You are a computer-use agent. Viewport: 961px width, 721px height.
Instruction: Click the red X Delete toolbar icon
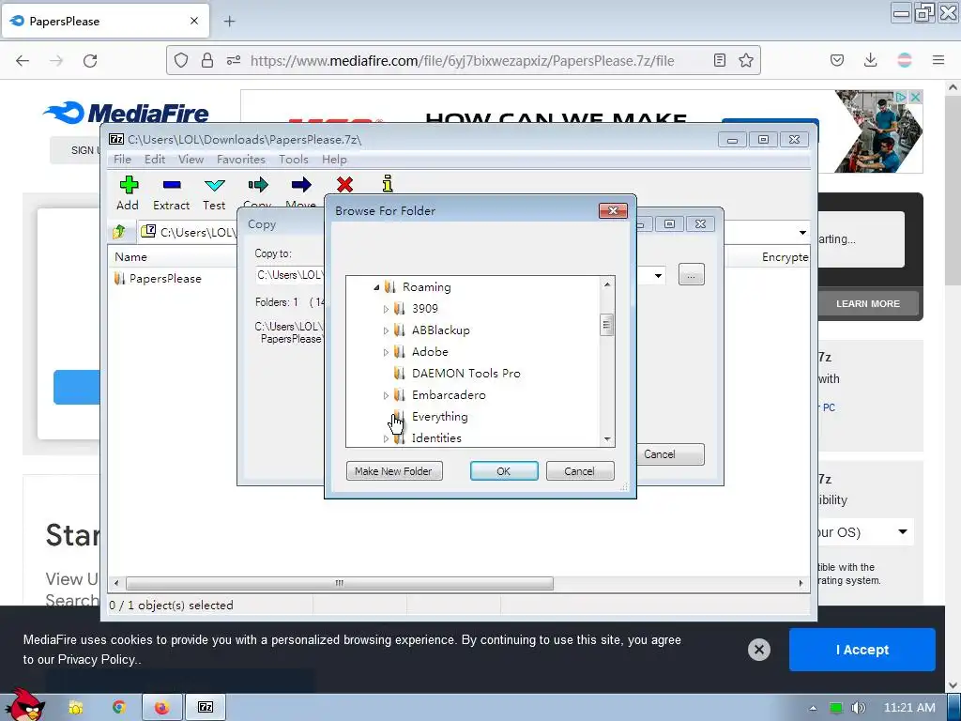[x=344, y=185]
